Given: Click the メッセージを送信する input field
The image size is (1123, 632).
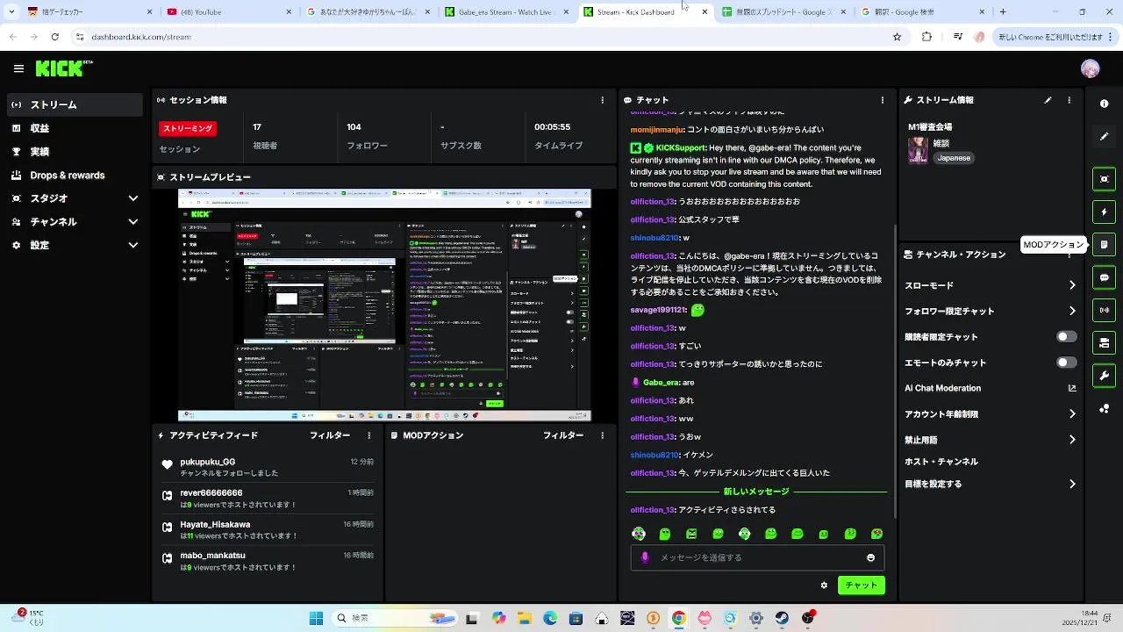Looking at the screenshot, I should (x=757, y=557).
